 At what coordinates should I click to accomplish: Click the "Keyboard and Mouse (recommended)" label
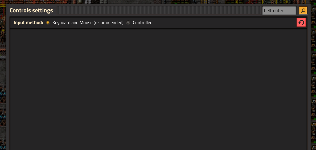point(88,23)
